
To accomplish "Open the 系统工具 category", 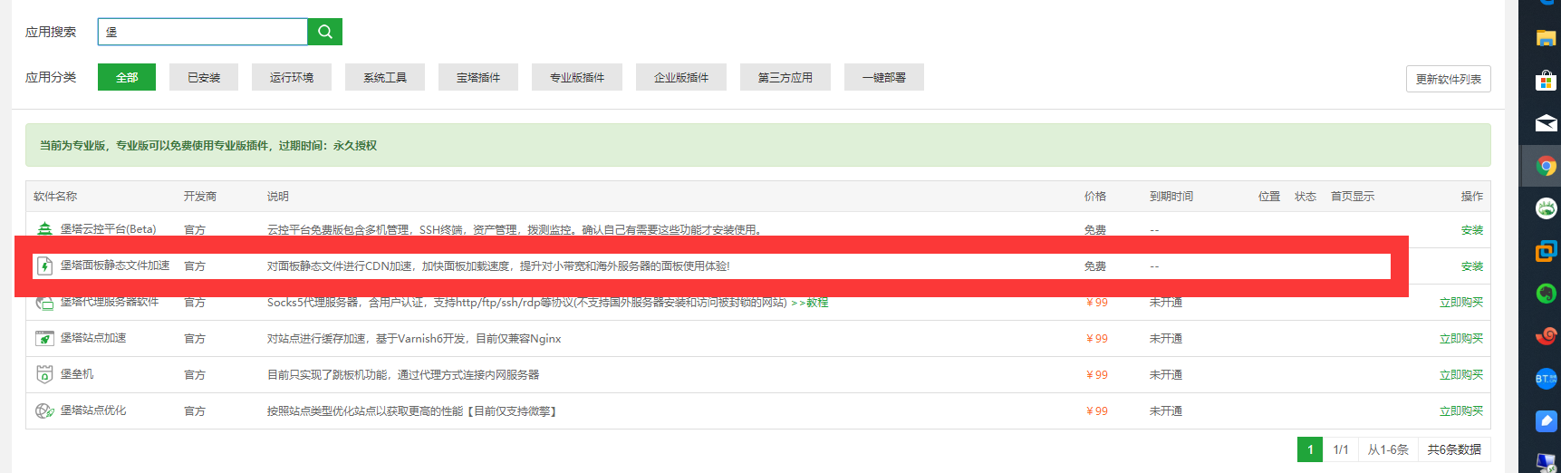I will (x=385, y=77).
